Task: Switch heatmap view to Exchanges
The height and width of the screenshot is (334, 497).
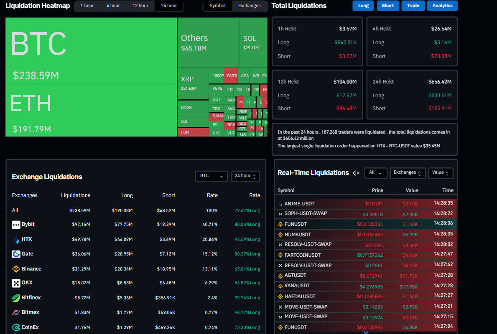Action: pos(249,6)
